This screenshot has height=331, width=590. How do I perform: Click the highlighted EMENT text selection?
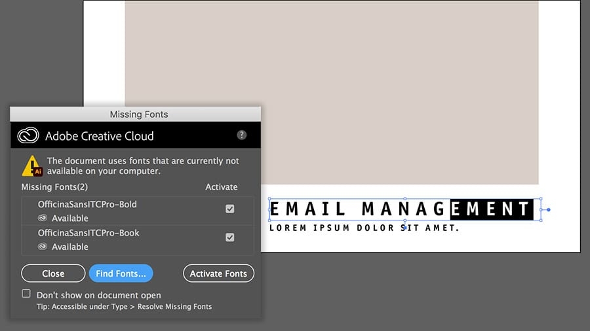click(x=492, y=209)
